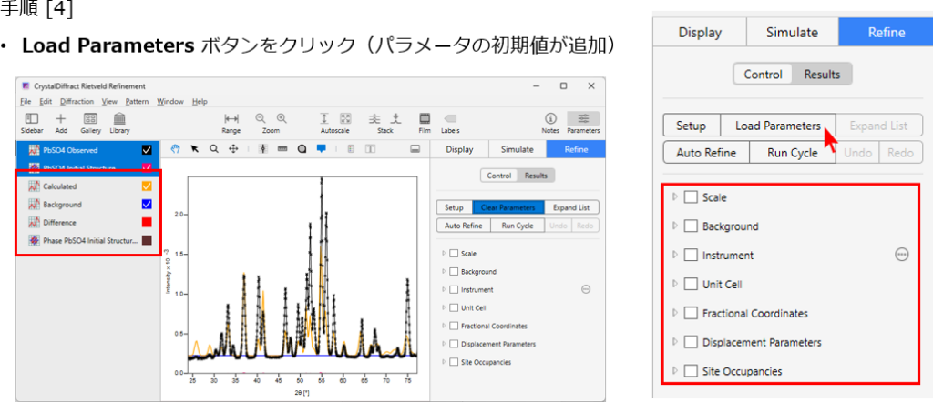Open the Notes info icon
The height and width of the screenshot is (402, 933).
[550, 119]
